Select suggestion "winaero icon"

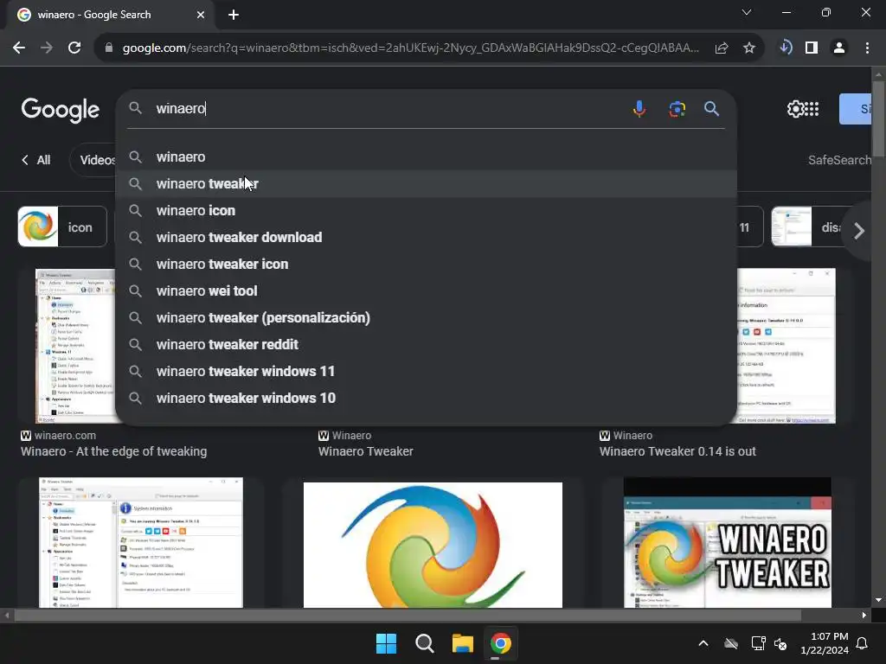[x=426, y=211]
